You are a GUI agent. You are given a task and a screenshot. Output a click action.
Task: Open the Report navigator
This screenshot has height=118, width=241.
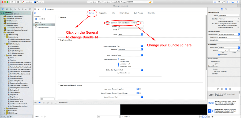(30, 9)
